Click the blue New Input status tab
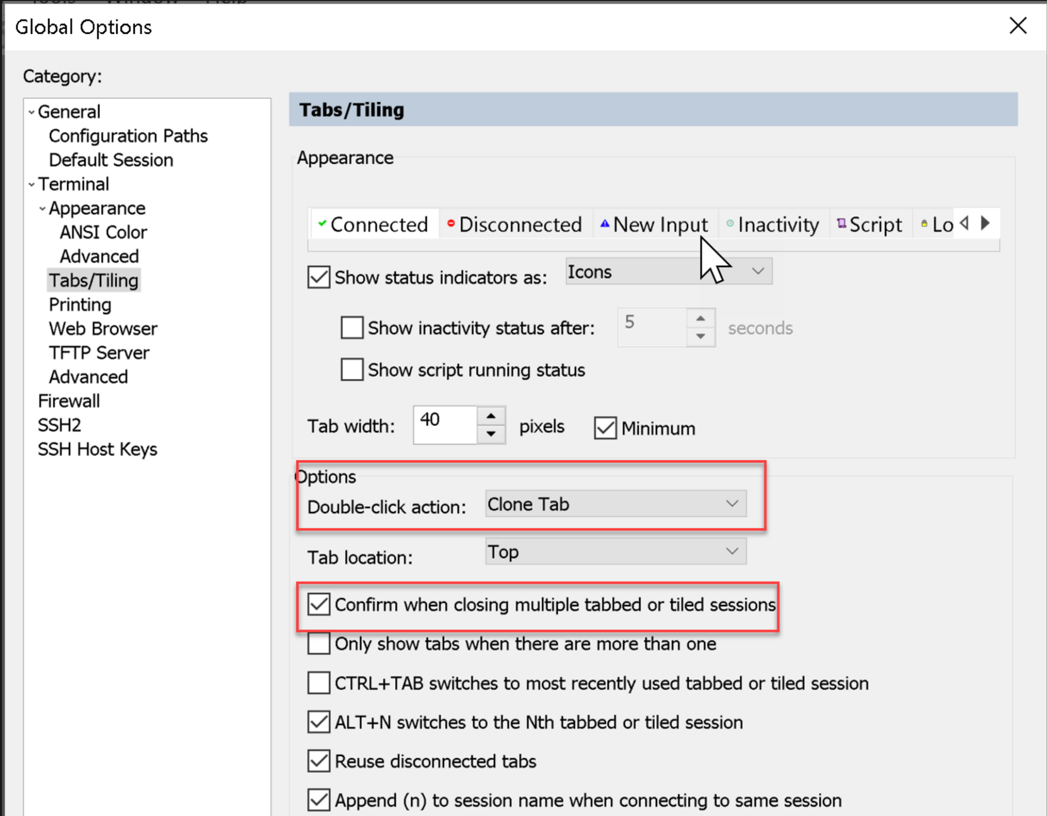The width and height of the screenshot is (1047, 816). click(x=654, y=224)
